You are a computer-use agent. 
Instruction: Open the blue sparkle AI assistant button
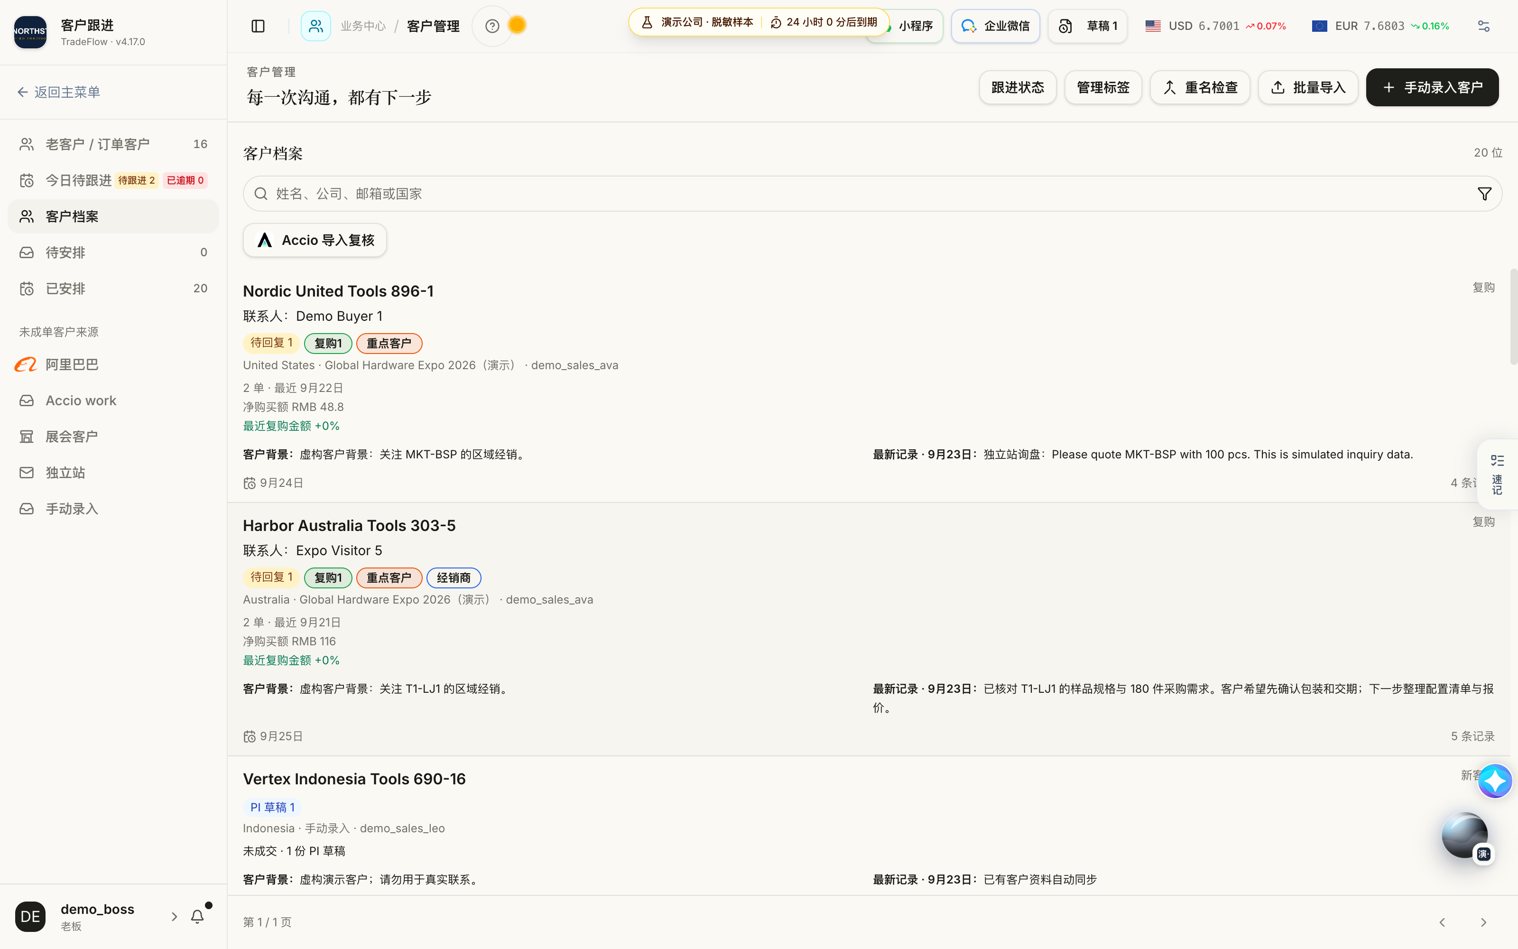[x=1495, y=781]
